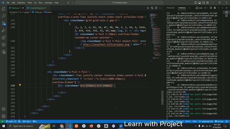Toggle the primary side bar layout icon
The width and height of the screenshot is (230, 129).
(195, 3)
